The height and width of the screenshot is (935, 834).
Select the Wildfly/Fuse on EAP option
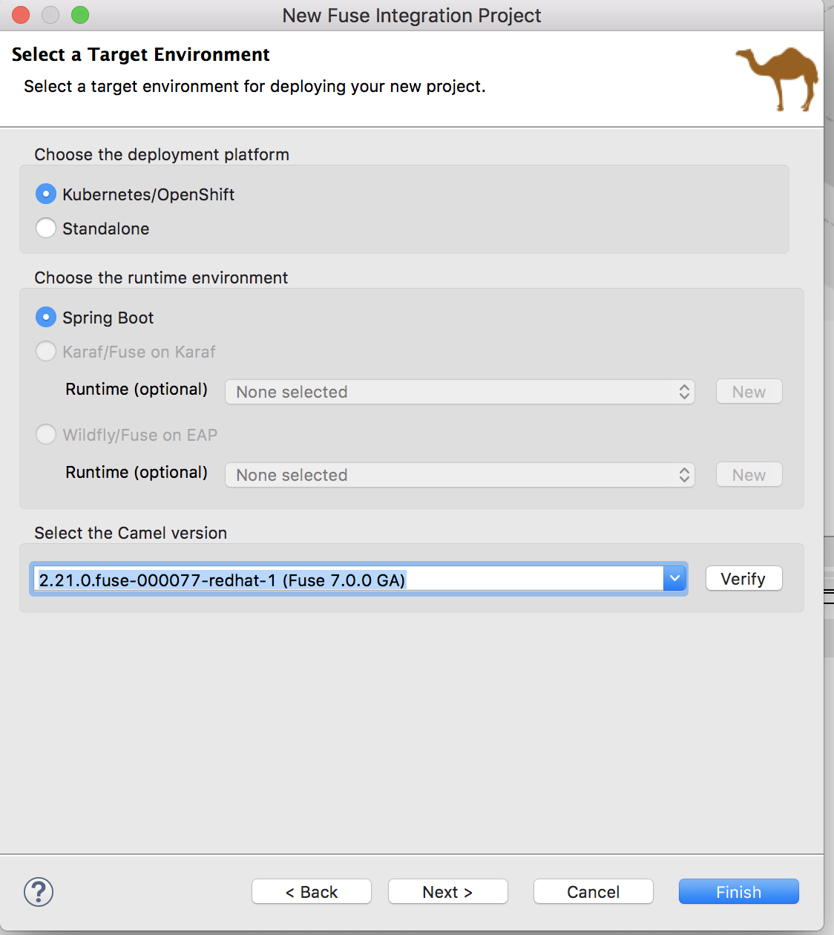(x=46, y=435)
